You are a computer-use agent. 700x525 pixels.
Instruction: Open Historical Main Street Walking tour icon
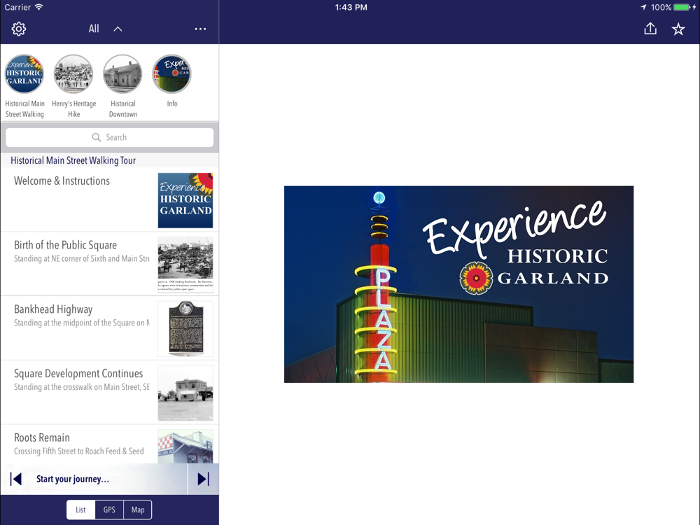coord(24,74)
